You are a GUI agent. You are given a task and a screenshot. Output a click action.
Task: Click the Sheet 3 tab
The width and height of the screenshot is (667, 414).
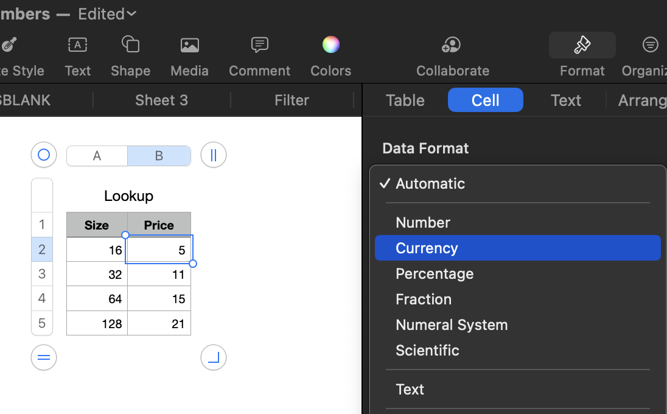[x=161, y=100]
